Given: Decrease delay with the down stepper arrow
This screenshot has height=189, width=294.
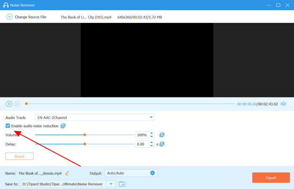Looking at the screenshot, I should coord(152,146).
